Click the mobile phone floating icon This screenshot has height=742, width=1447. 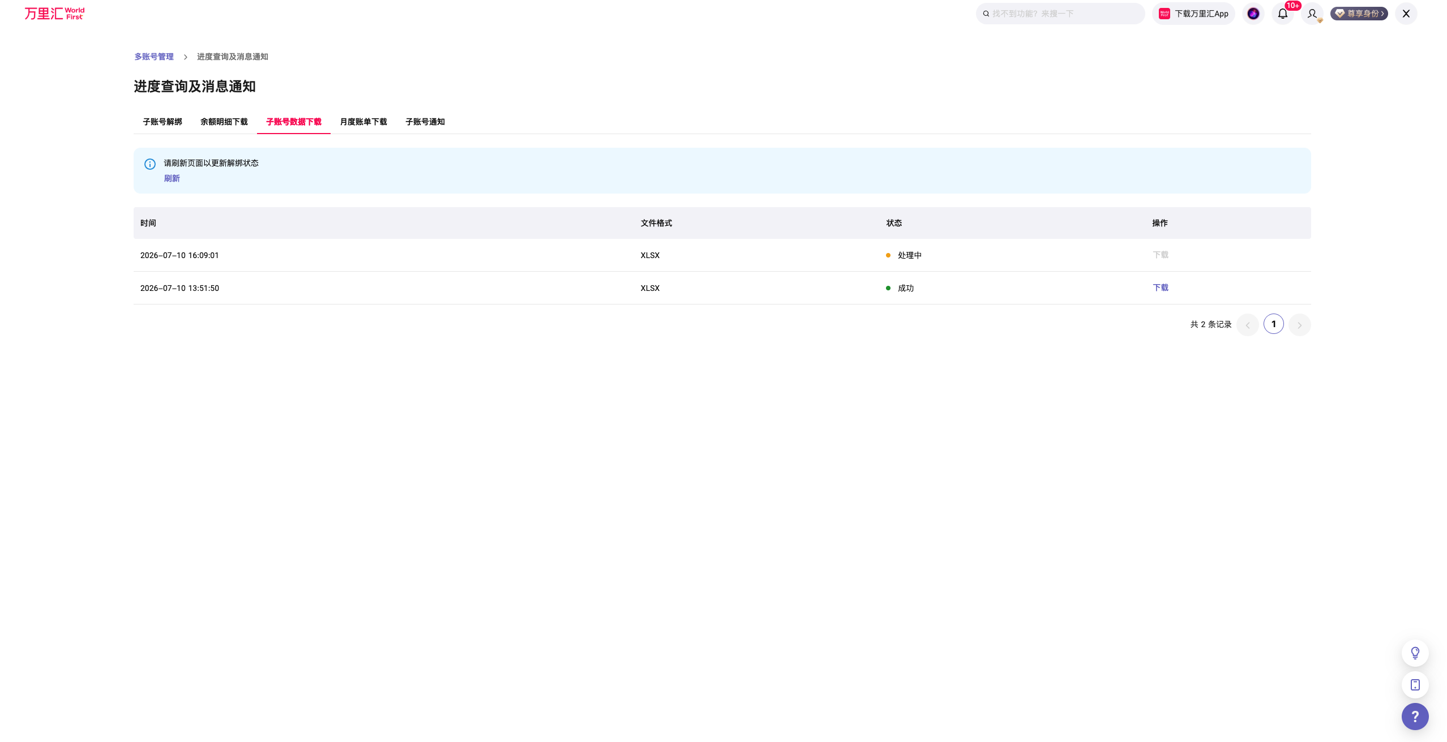coord(1415,685)
